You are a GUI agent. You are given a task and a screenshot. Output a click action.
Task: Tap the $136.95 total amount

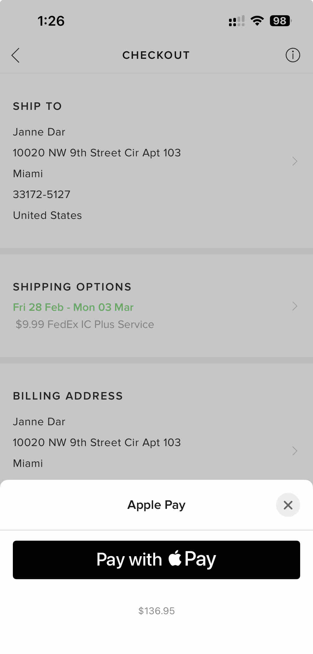pyautogui.click(x=156, y=611)
